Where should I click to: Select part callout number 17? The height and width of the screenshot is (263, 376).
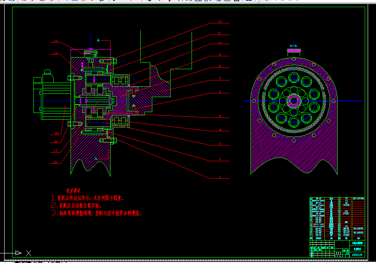click(56, 151)
